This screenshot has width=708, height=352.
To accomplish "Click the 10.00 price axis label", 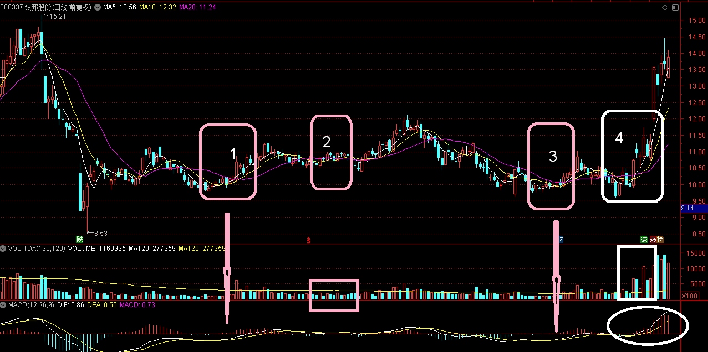I will pos(697,184).
